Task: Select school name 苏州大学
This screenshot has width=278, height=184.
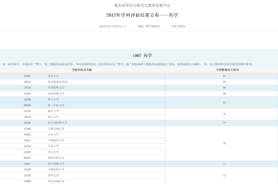Action: click(53, 175)
